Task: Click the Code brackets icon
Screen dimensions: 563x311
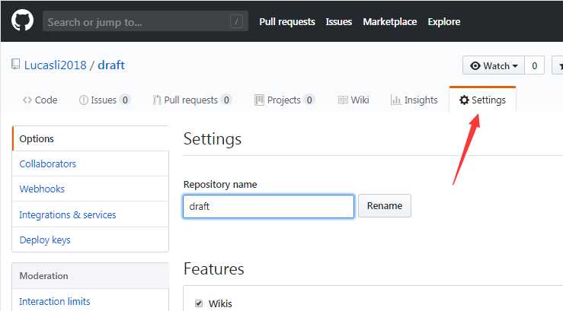Action: (x=27, y=100)
